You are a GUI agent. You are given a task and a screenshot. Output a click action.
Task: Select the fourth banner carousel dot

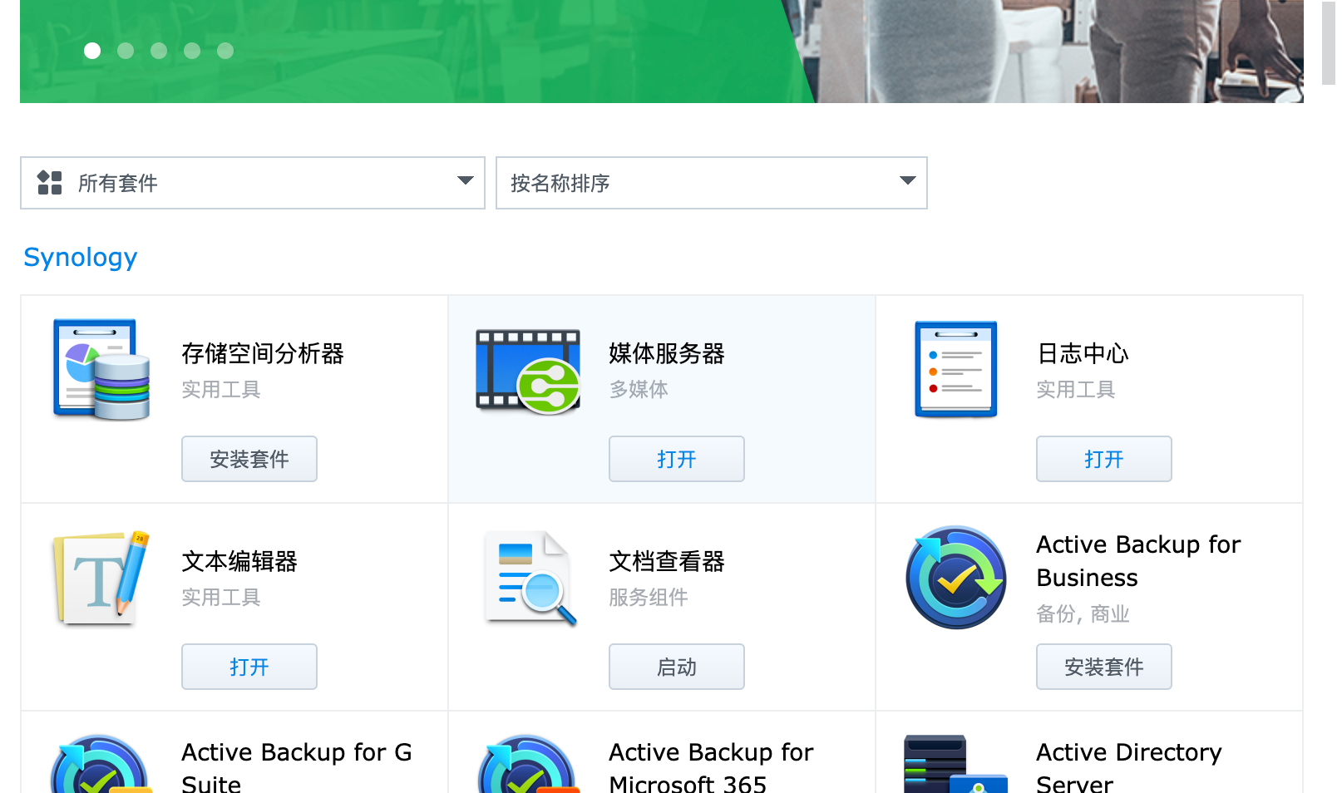tap(192, 51)
